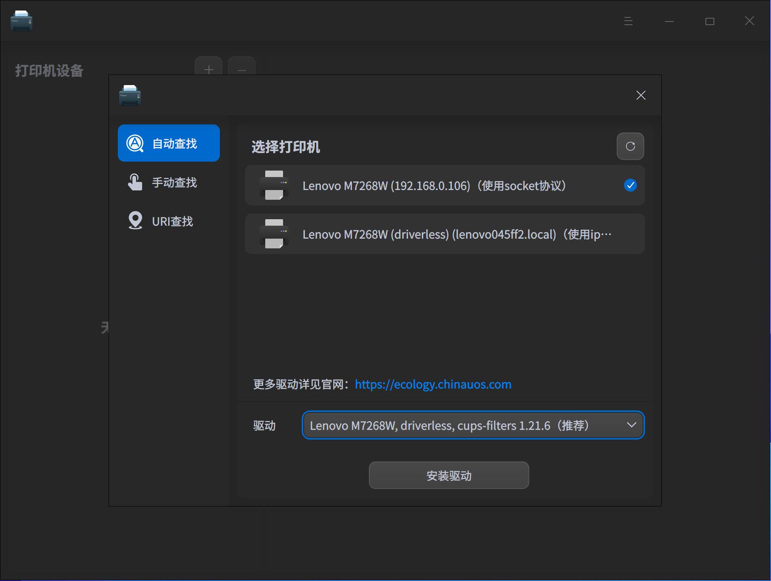This screenshot has height=581, width=771.
Task: Expand the recommended driver list chevron
Action: [630, 425]
